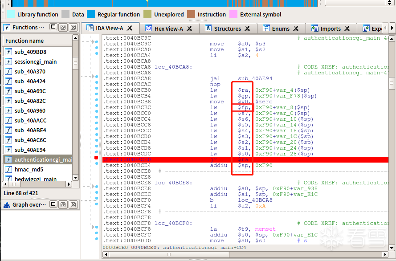Click the Structures tab icon
The height and width of the screenshot is (261, 396).
(208, 28)
